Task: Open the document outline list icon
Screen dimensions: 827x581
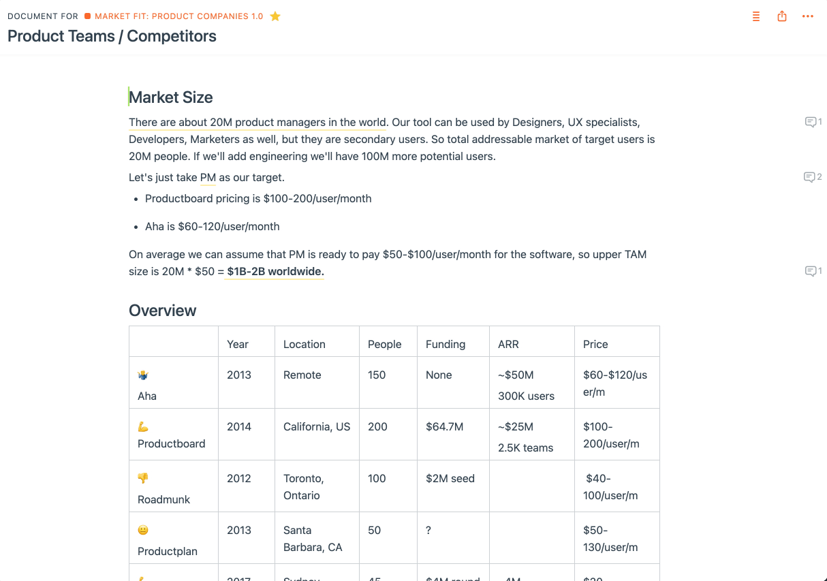Action: [755, 16]
